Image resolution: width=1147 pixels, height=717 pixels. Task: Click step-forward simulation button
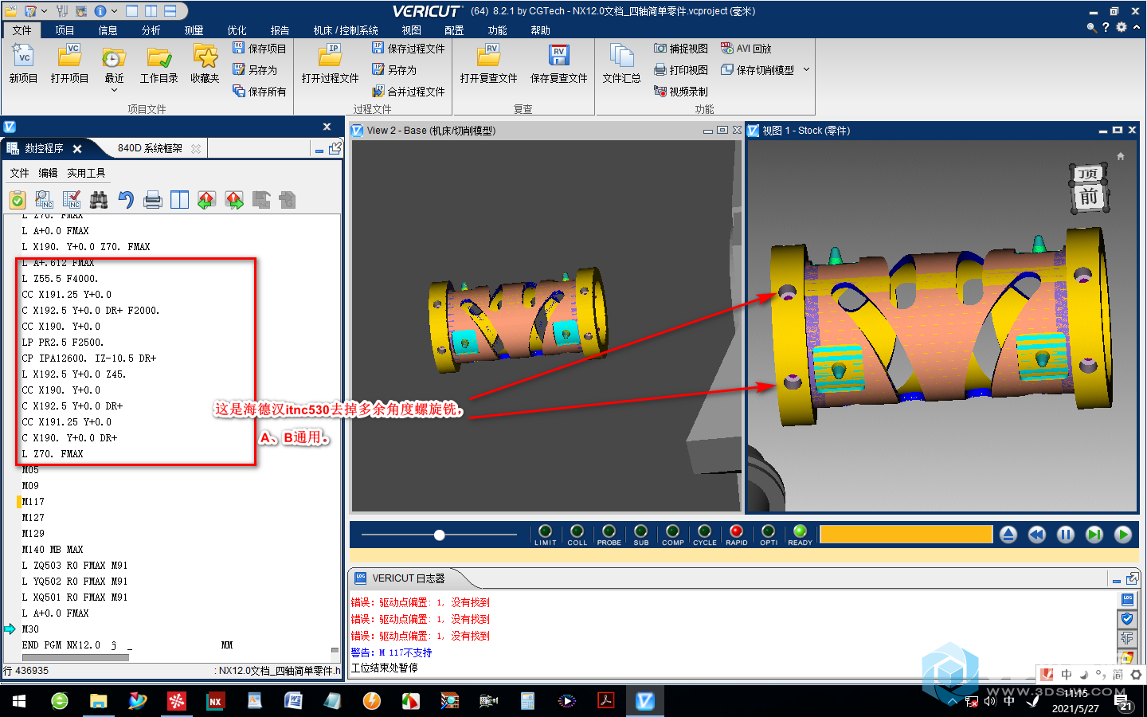tap(1094, 535)
